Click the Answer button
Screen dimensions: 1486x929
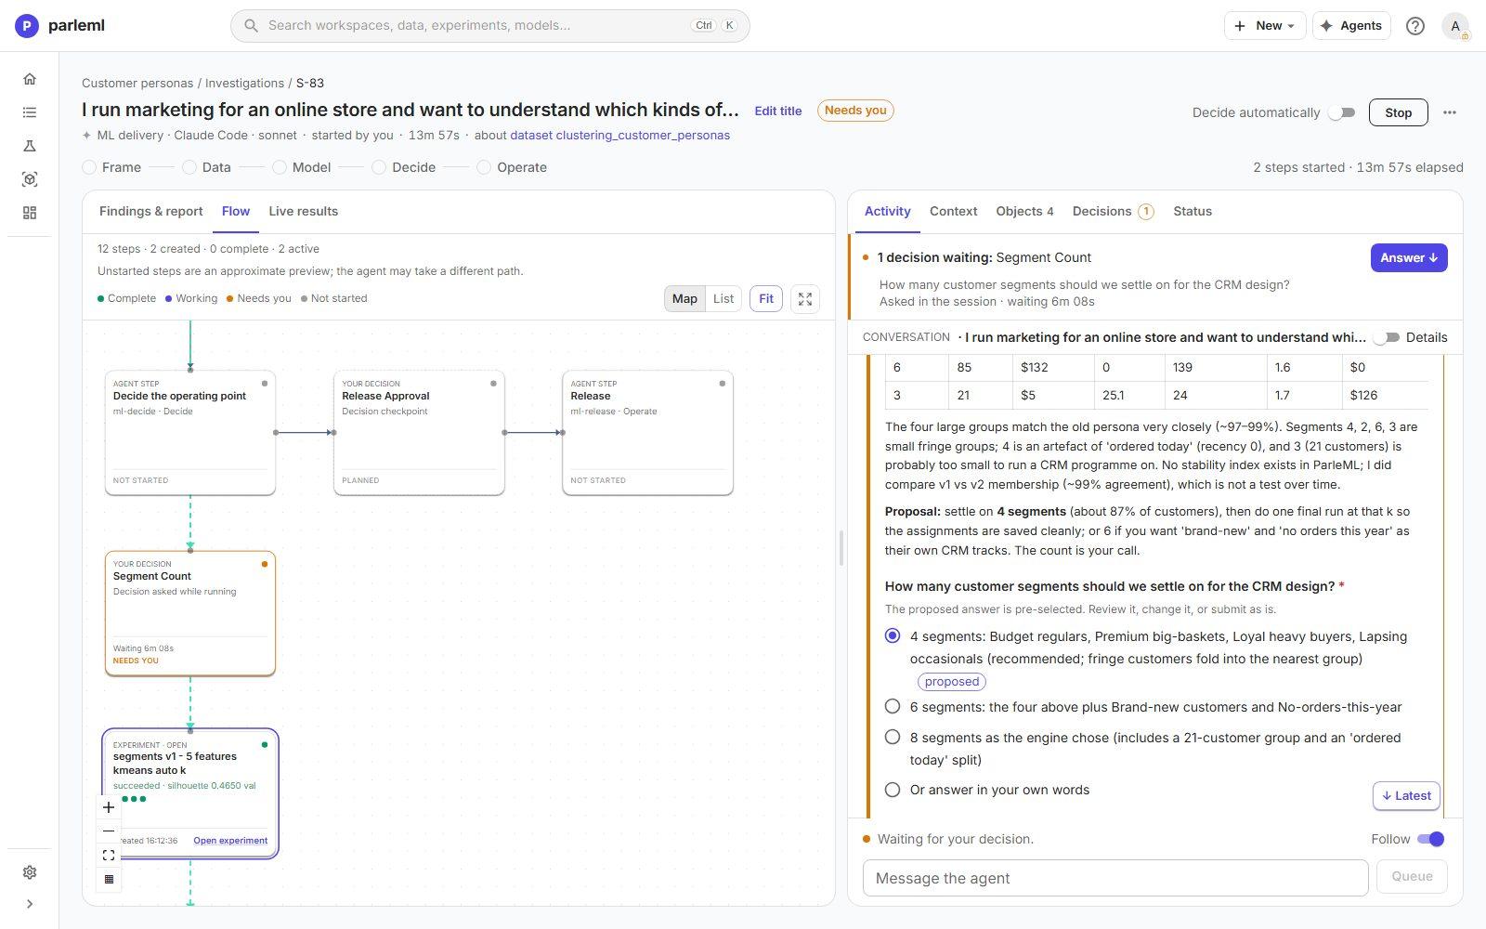pyautogui.click(x=1409, y=258)
